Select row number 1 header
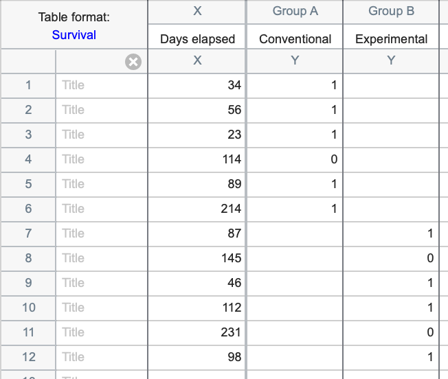 point(28,85)
